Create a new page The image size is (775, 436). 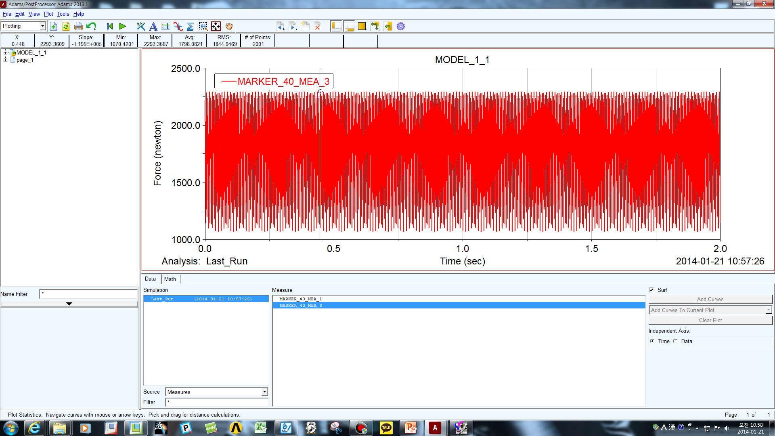[306, 27]
